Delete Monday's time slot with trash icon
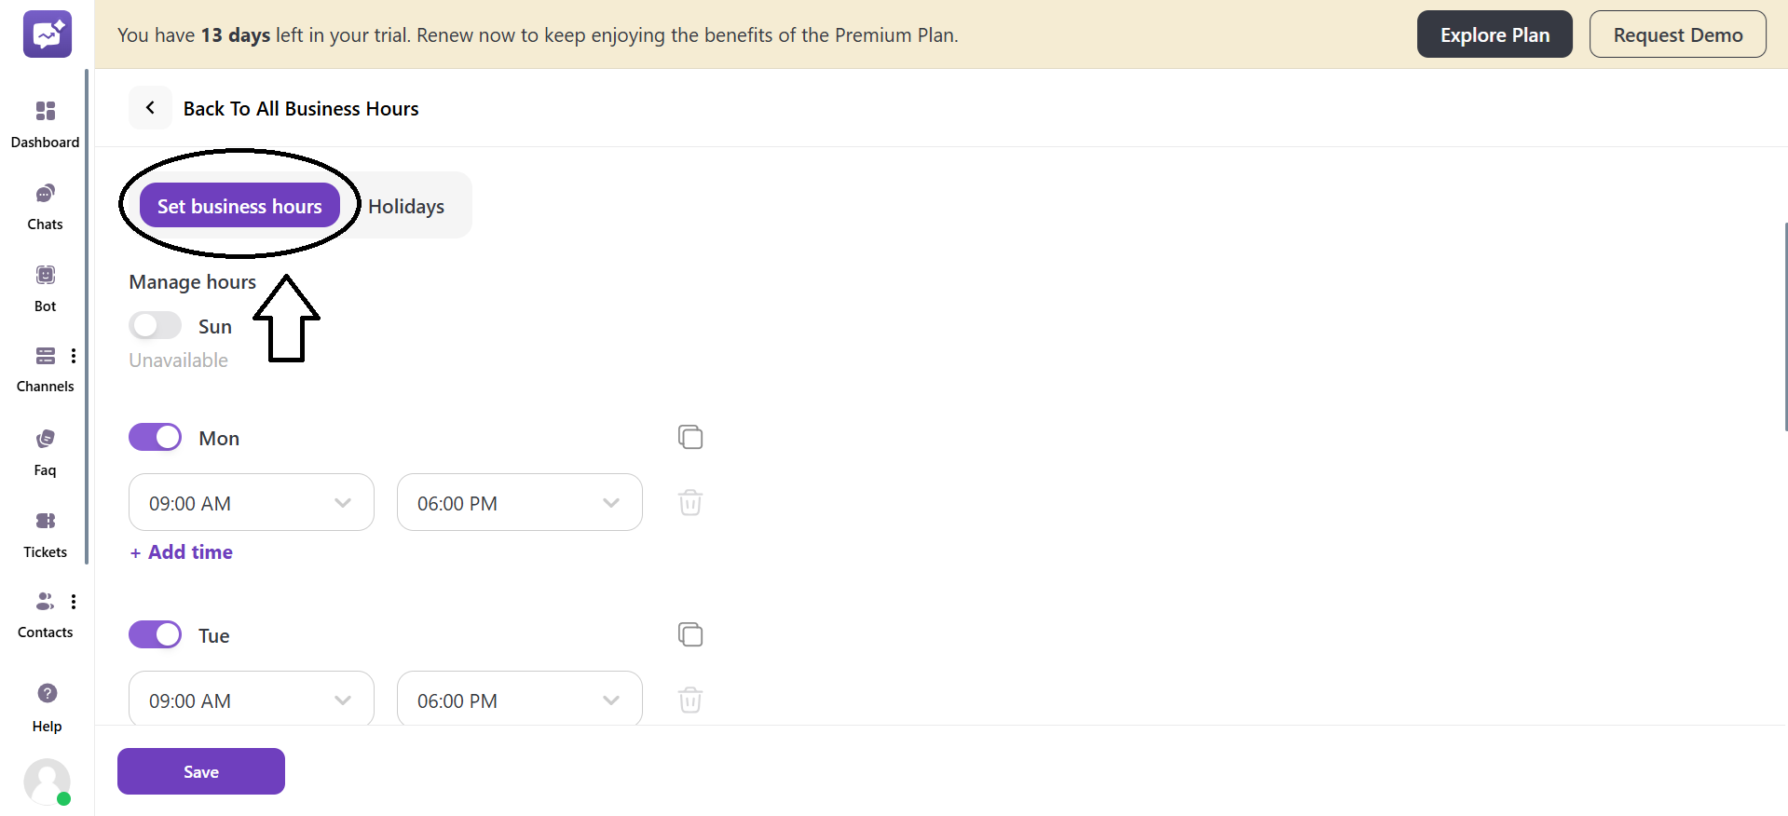The image size is (1788, 816). pyautogui.click(x=690, y=502)
